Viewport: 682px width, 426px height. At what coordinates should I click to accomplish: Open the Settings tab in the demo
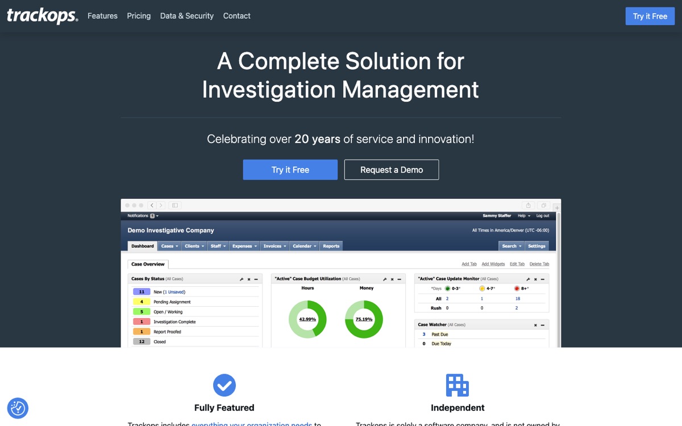coord(537,246)
